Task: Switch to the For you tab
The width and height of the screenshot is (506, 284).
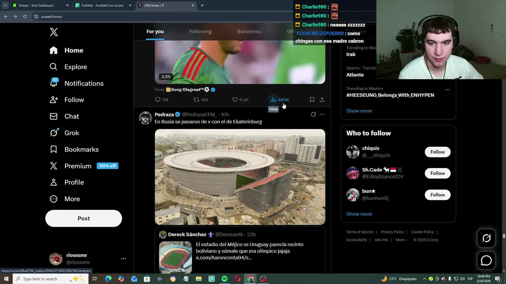Action: pos(155,32)
